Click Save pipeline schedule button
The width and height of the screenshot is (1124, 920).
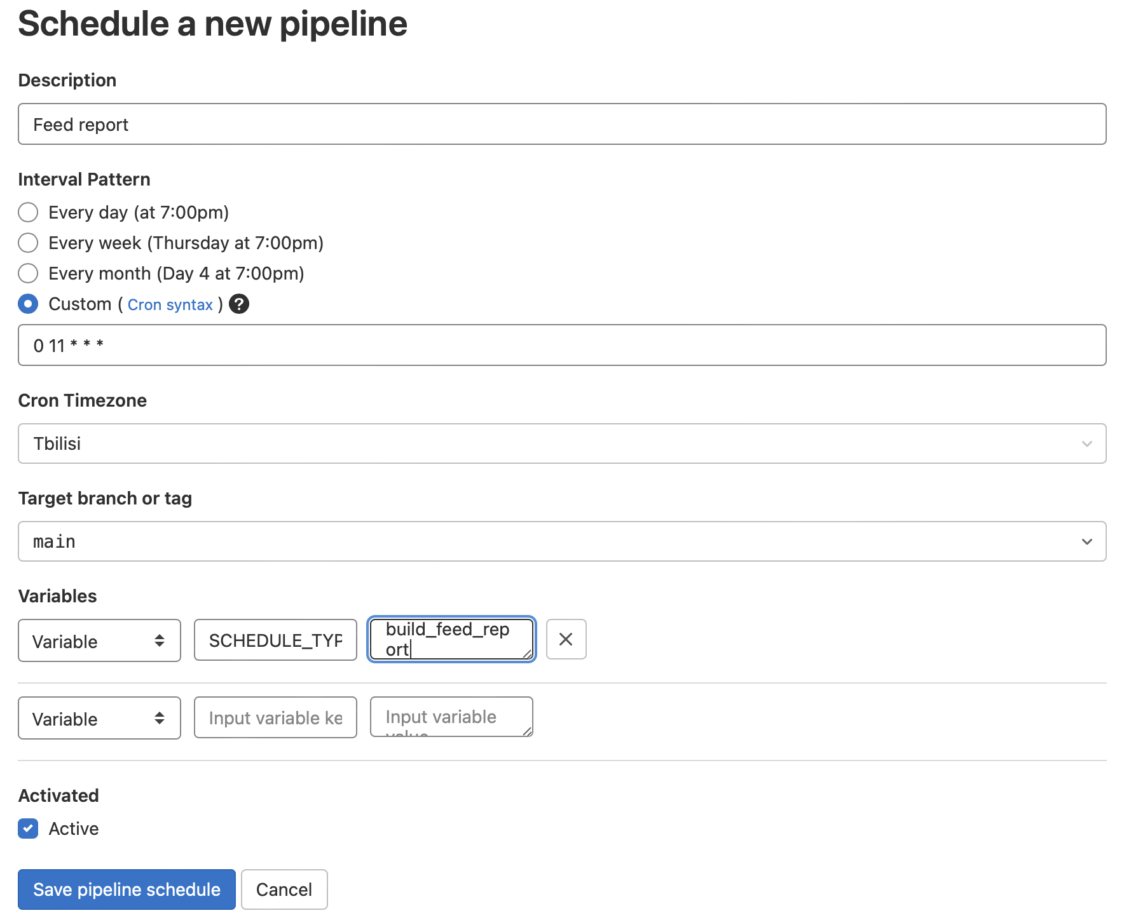[127, 890]
